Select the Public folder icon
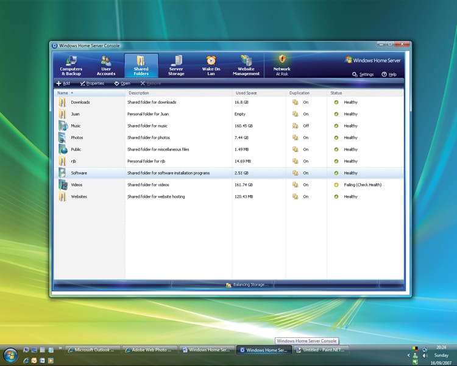457x366 pixels. (x=63, y=149)
